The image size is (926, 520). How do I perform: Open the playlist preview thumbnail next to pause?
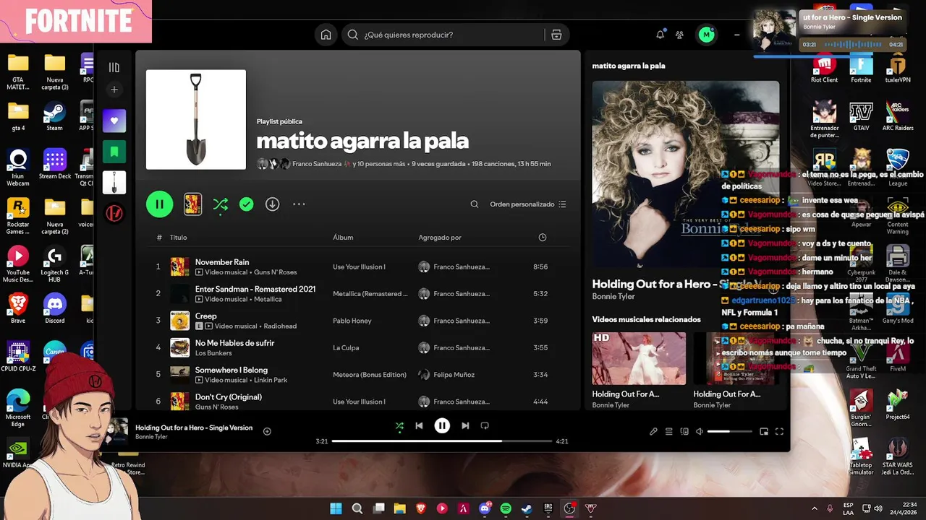click(192, 204)
